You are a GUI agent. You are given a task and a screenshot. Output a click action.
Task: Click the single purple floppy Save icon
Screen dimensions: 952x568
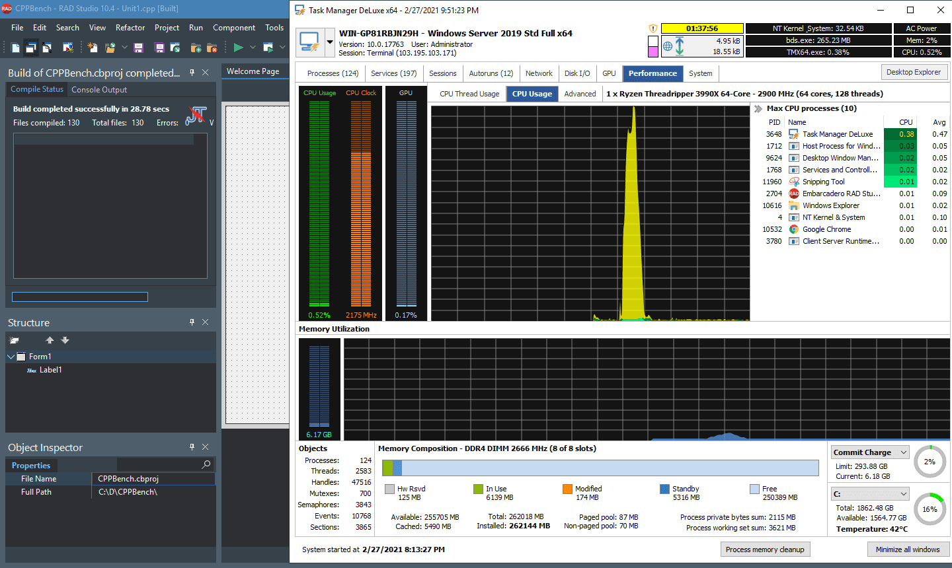[x=138, y=48]
